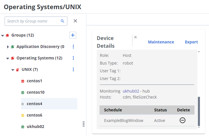
Task: Select the centos1 device
Action: tap(34, 81)
